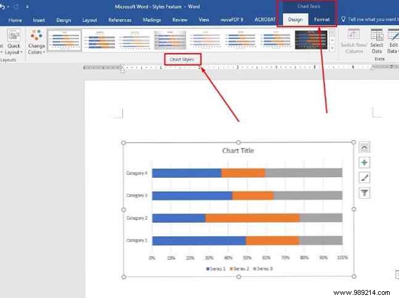Click the green plus Chart Elements button
The height and width of the screenshot is (298, 399).
(364, 162)
